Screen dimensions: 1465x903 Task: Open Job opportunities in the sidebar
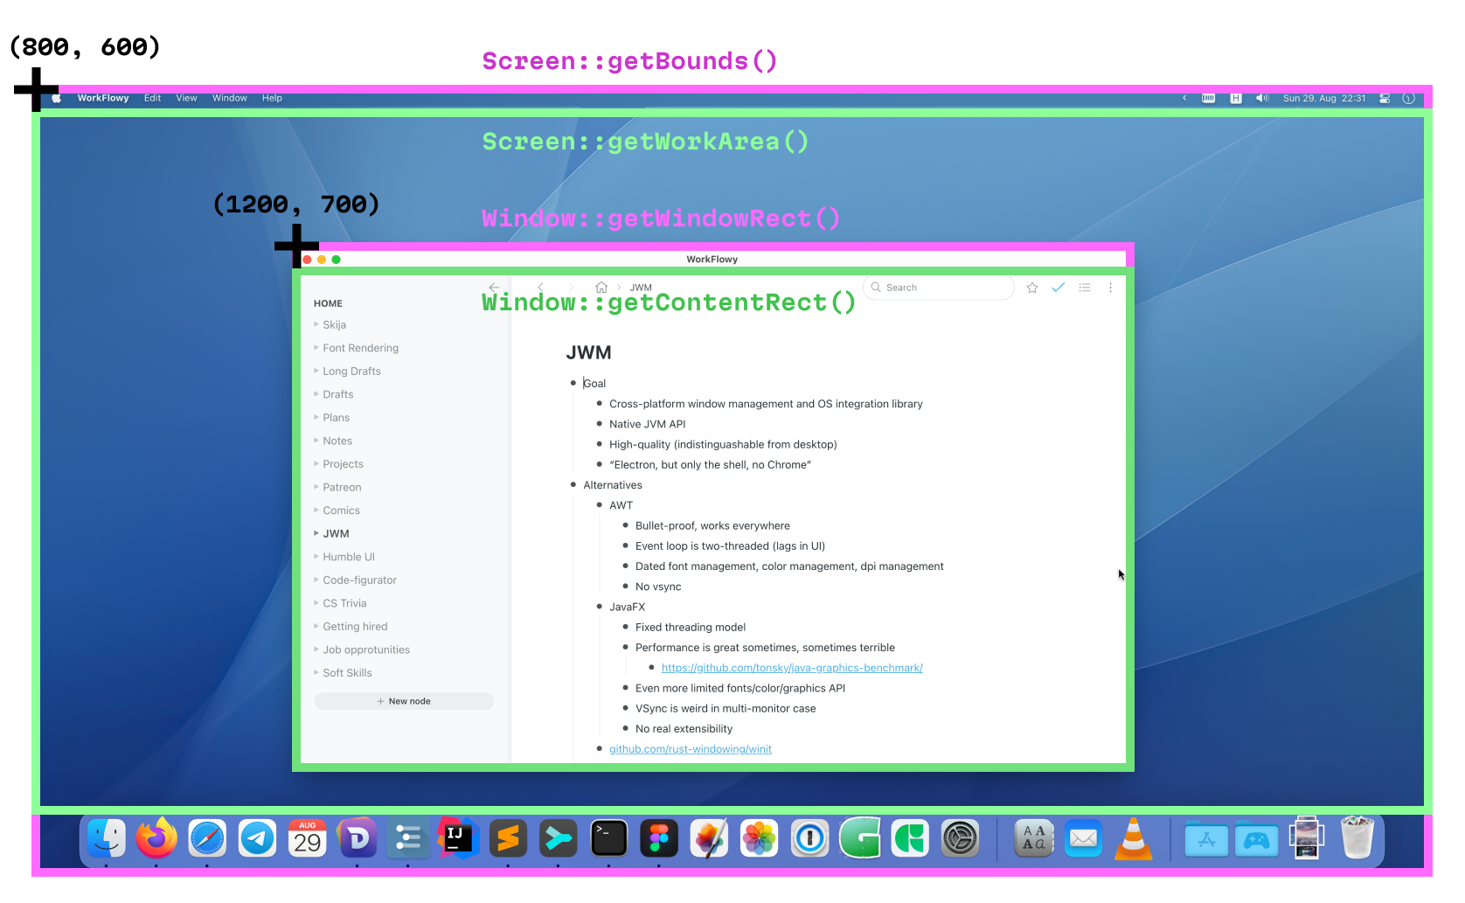coord(366,649)
